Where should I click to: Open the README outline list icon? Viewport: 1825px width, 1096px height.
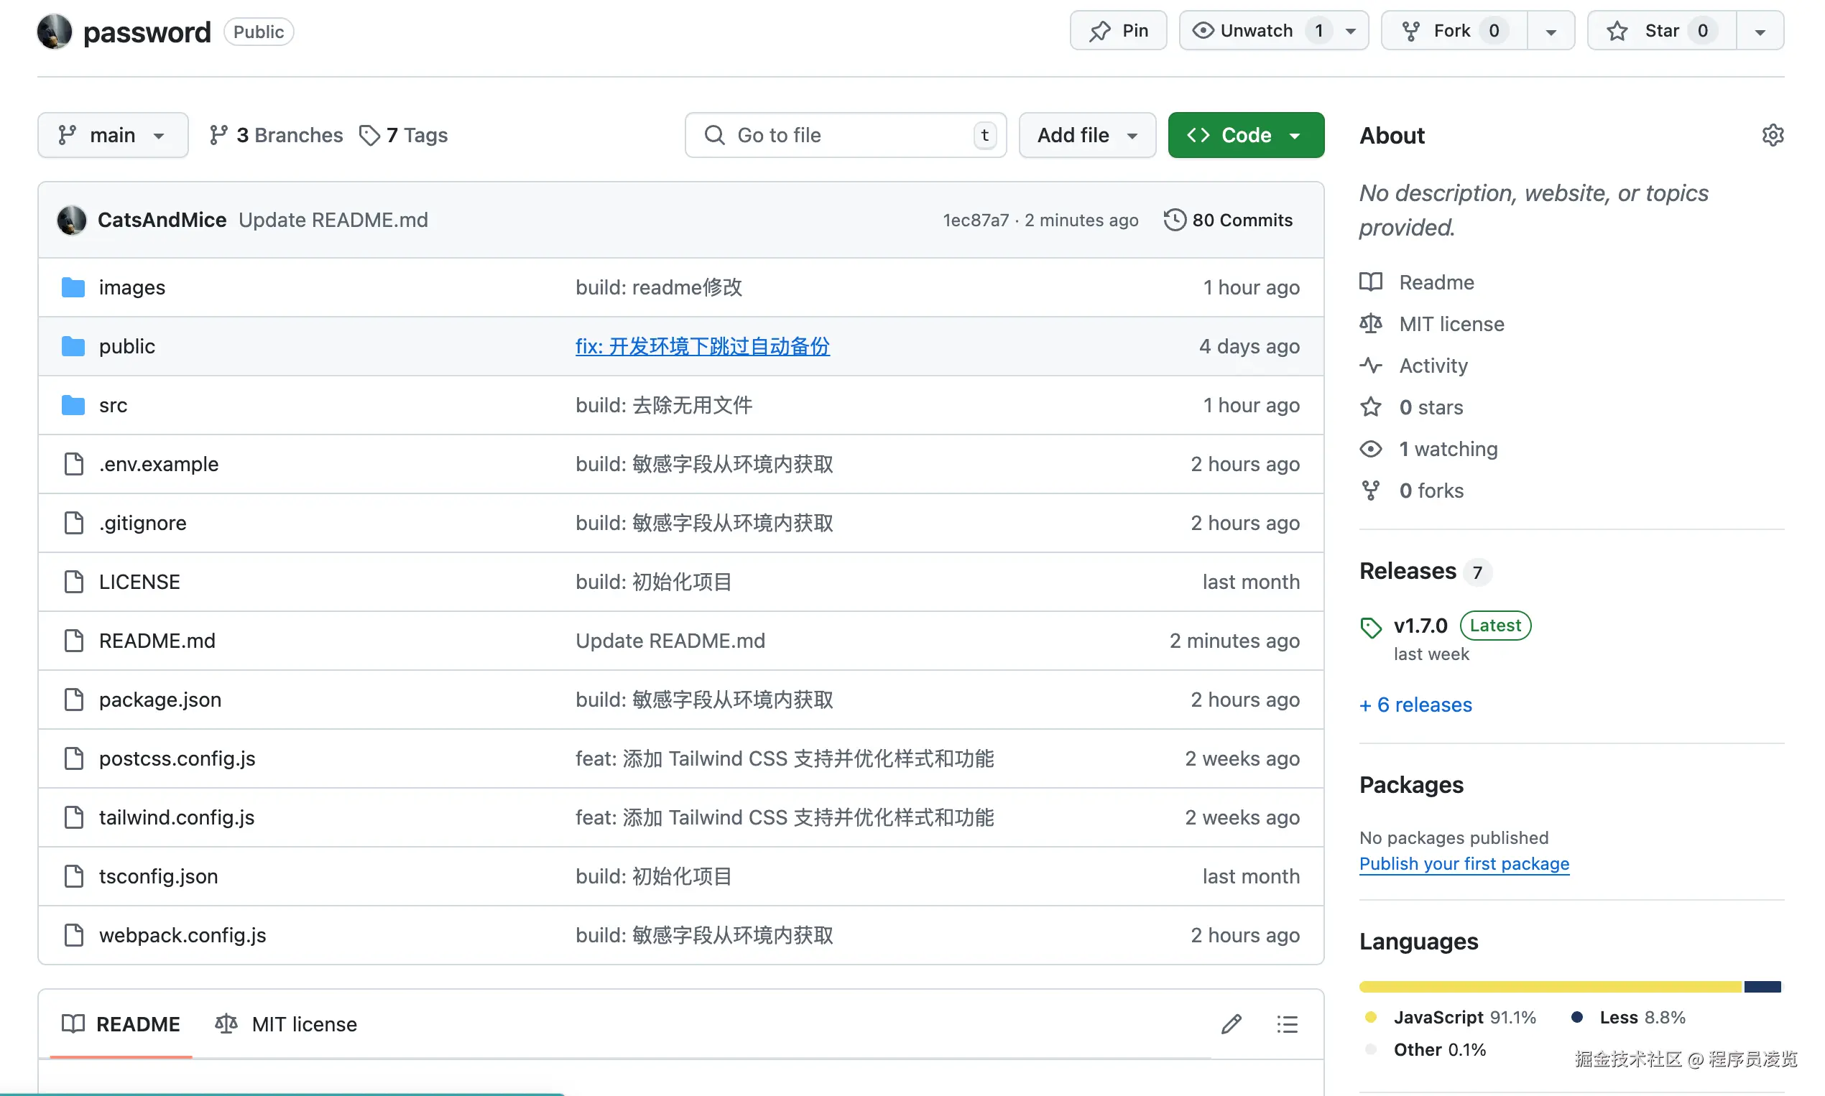pyautogui.click(x=1287, y=1023)
